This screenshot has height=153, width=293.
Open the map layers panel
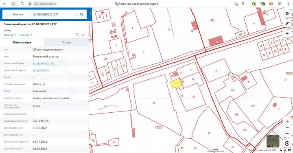pos(287,14)
